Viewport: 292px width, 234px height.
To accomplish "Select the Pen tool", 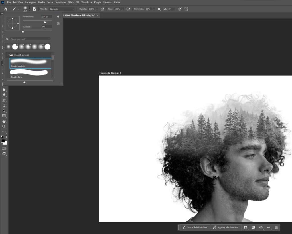I will point(4,100).
